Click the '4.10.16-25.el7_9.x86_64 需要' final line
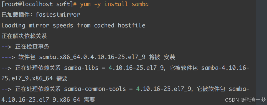Viewport: 267px width, 105px height. (48, 99)
